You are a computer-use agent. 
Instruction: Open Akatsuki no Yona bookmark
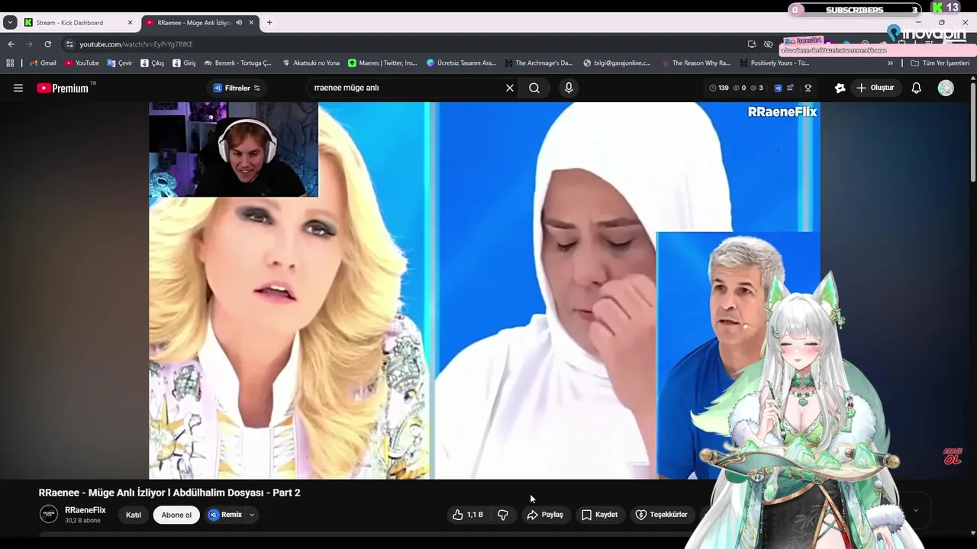pyautogui.click(x=311, y=63)
